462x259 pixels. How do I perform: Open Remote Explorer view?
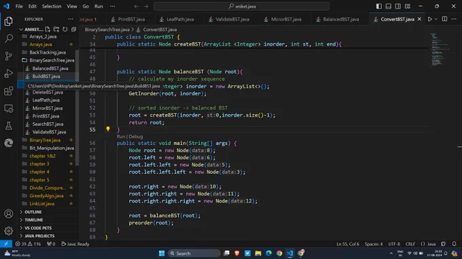coord(9,108)
